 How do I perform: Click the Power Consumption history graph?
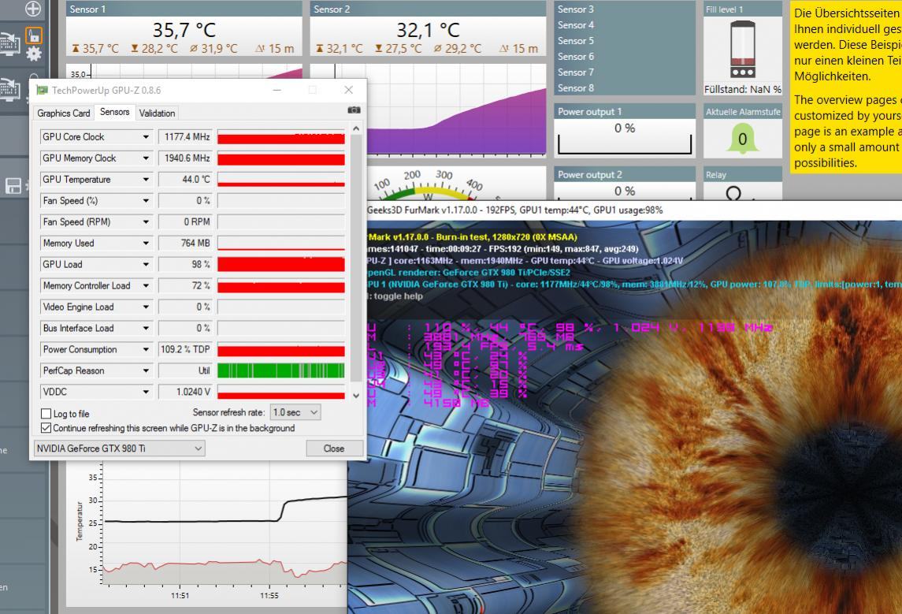tap(281, 349)
